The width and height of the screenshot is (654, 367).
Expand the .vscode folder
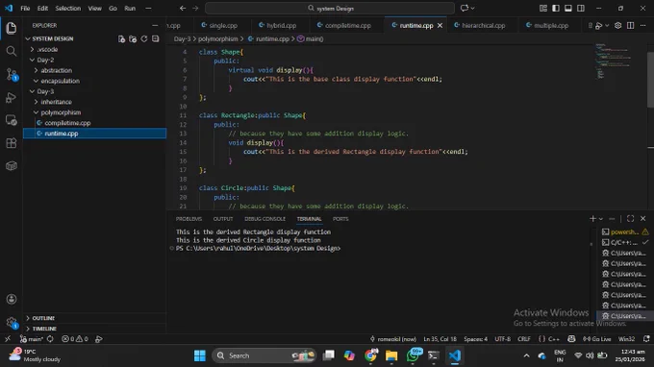(94, 49)
